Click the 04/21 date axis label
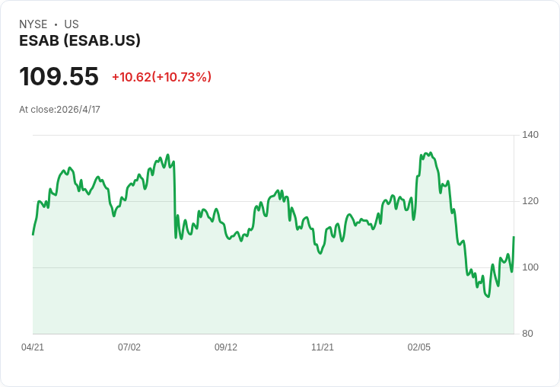Screen dimensions: 560x387 coord(33,347)
